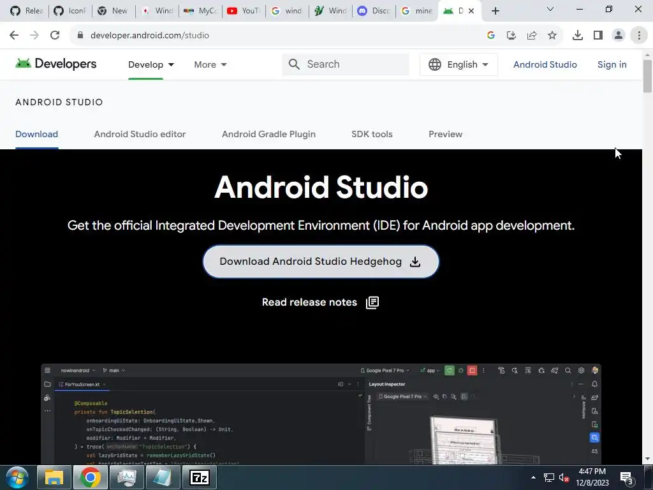Open Windows Start button

pyautogui.click(x=17, y=477)
